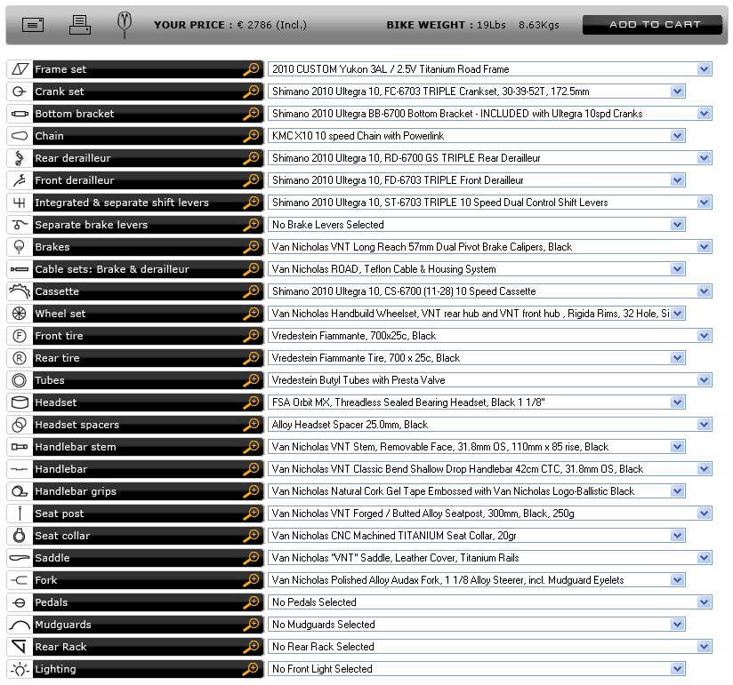Viewport: 733px width, 685px height.
Task: Open magnifier details for Pedals
Action: (252, 602)
